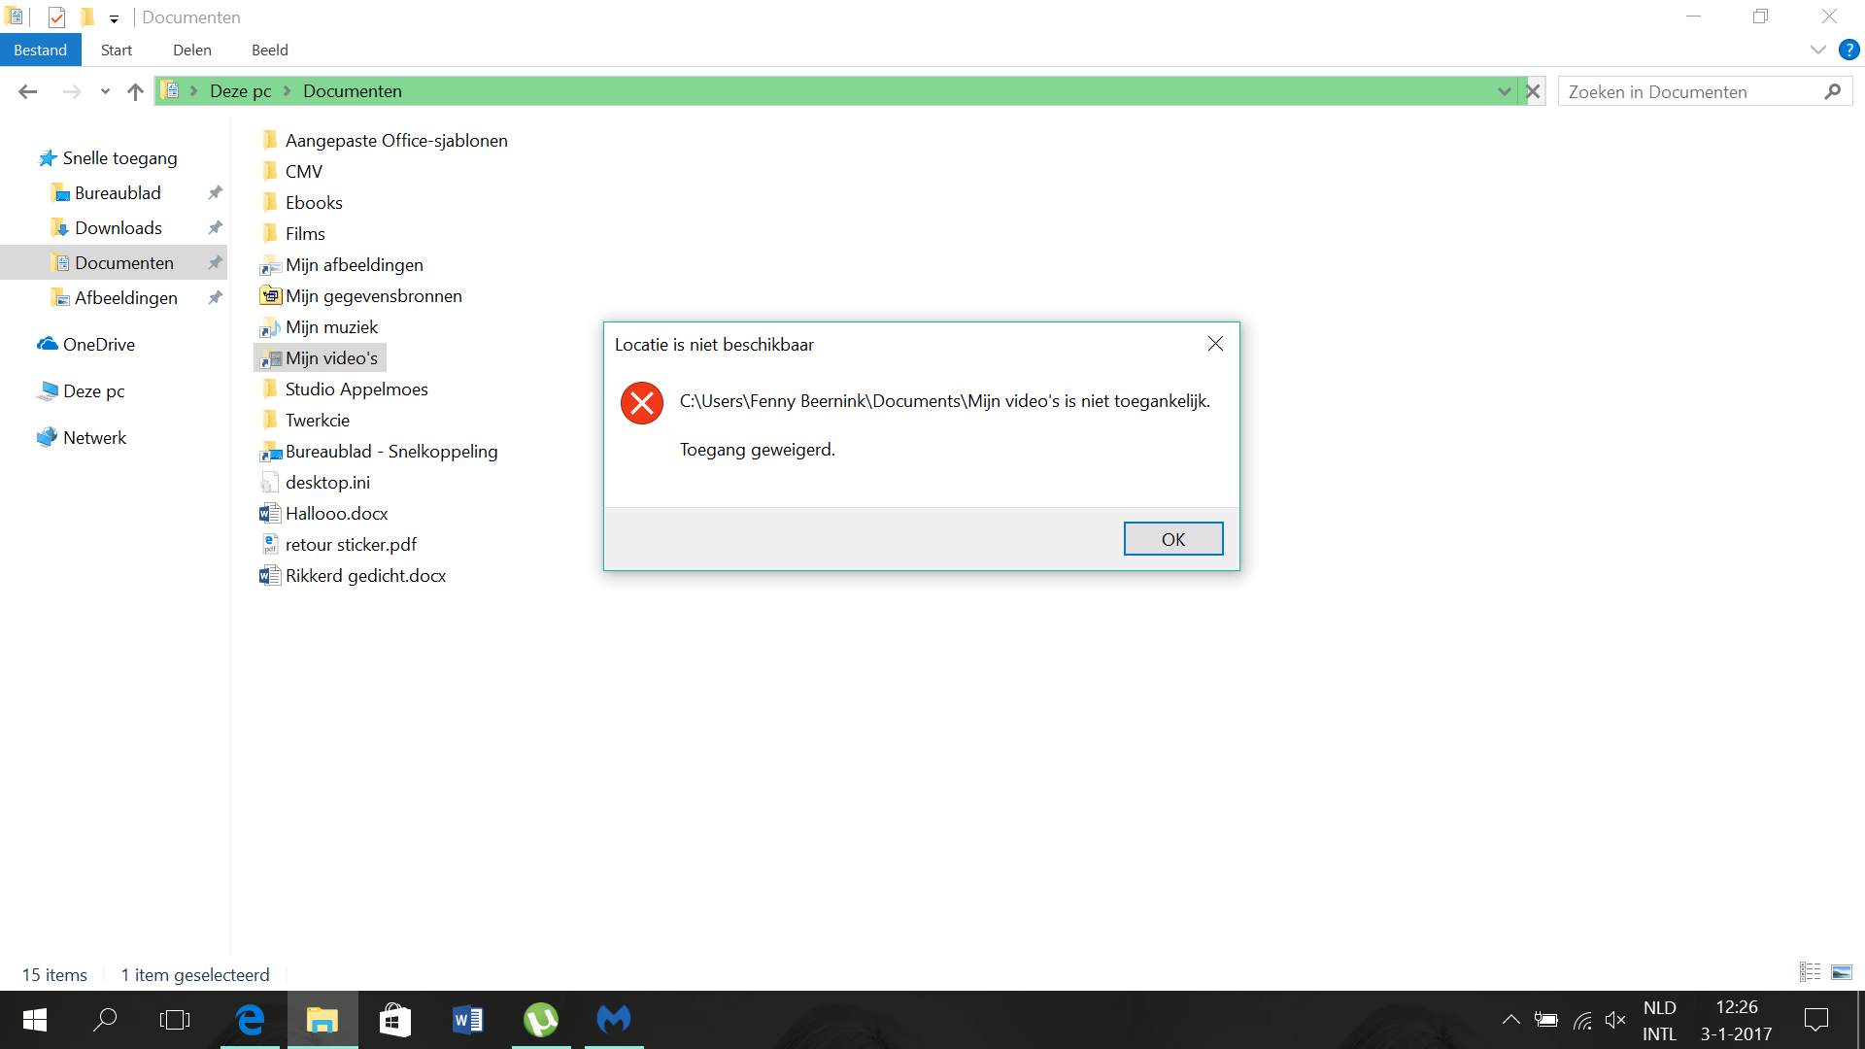
Task: Open uTorrent from the taskbar
Action: (541, 1020)
